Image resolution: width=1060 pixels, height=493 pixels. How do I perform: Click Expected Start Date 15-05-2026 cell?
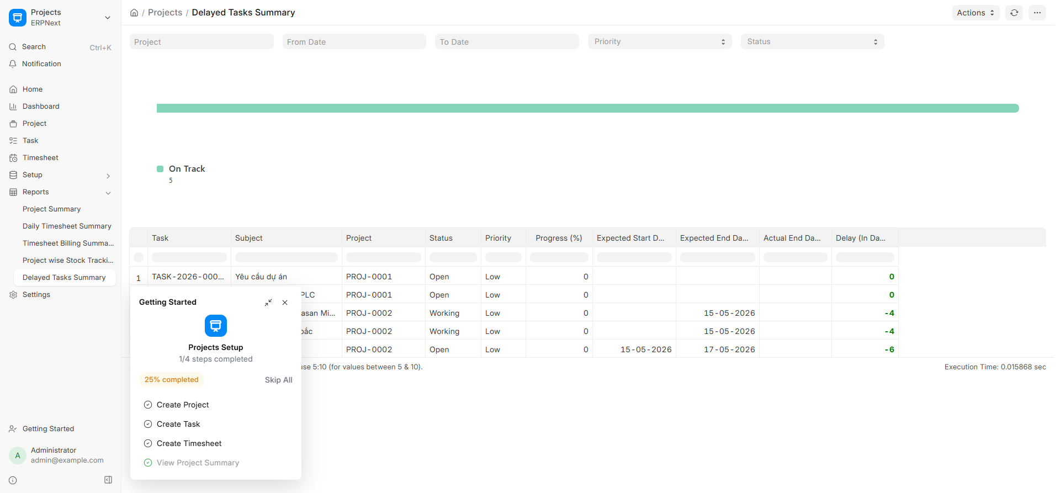pos(634,349)
